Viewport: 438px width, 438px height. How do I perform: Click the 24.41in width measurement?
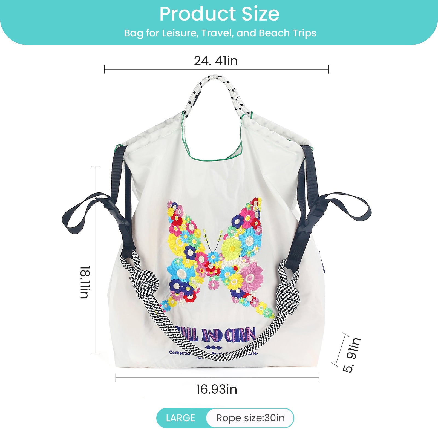(216, 61)
